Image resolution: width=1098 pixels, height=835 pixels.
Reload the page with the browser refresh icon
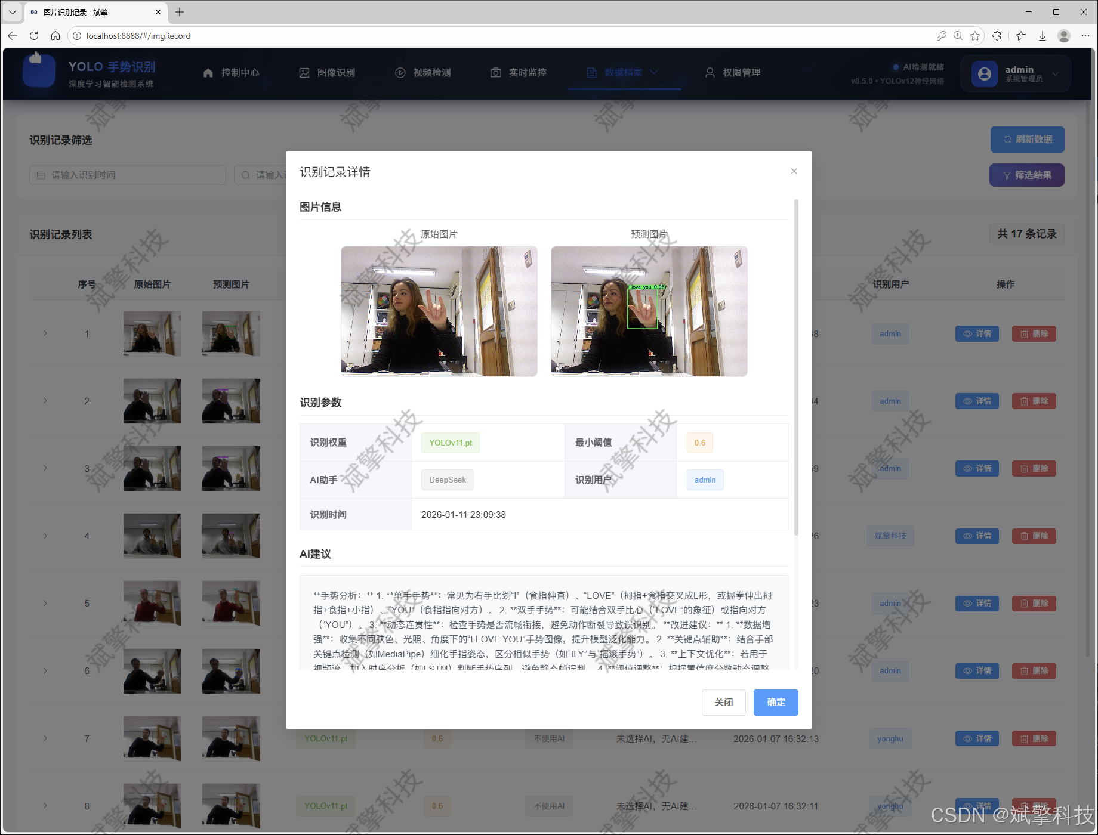(x=34, y=36)
